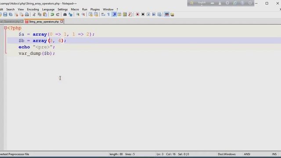Click the <?php opening tag
Image resolution: width=281 pixels, height=158 pixels.
point(14,28)
